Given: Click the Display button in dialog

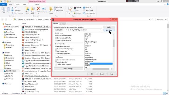Looking at the screenshot, I should 109,27.
